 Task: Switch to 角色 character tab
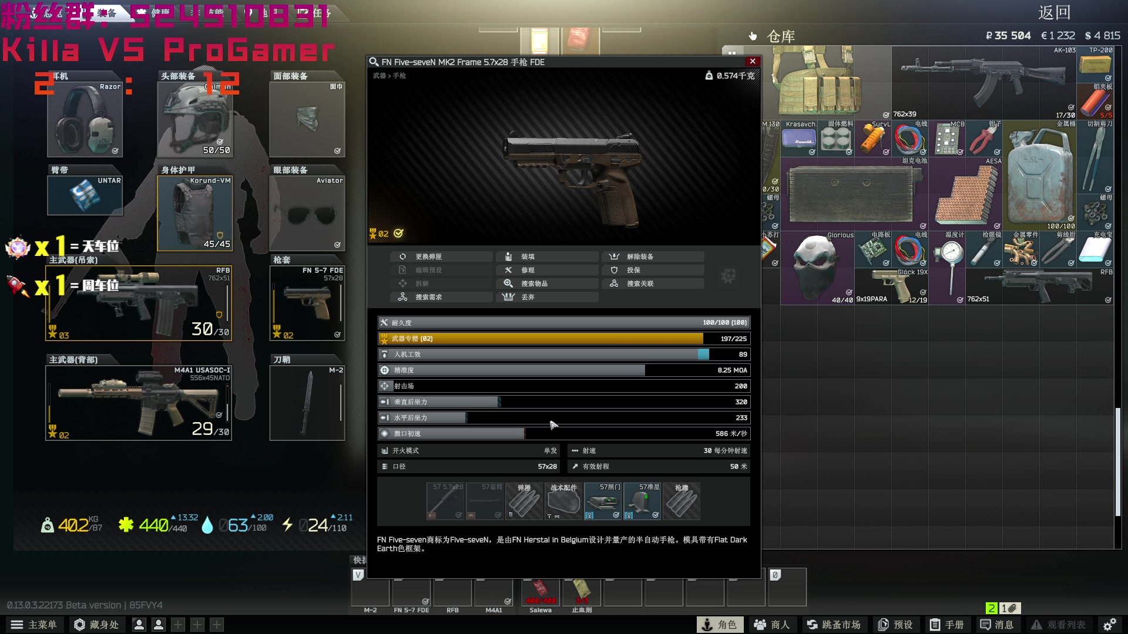(720, 625)
